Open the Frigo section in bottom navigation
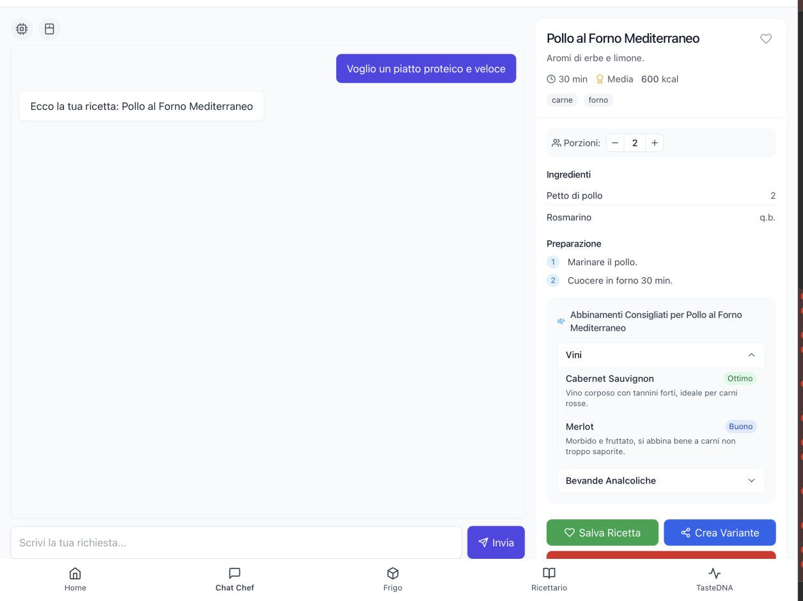Viewport: 803px width, 601px height. 393,579
